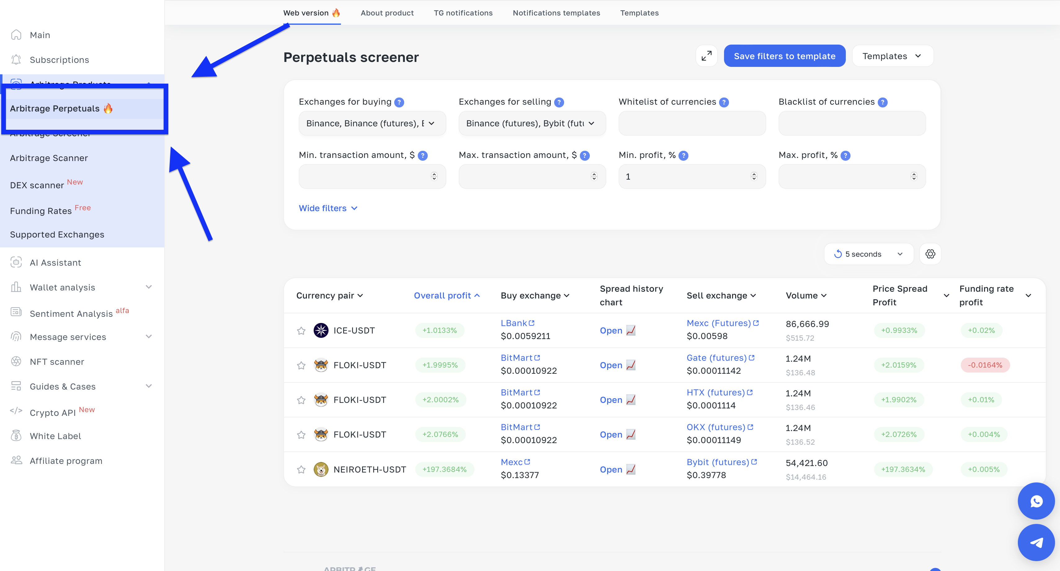
Task: Open table settings gear icon
Action: point(930,254)
